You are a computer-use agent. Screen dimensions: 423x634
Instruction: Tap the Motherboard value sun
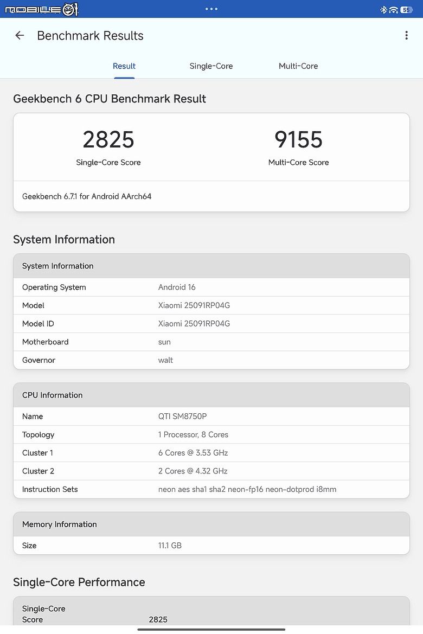coord(164,342)
